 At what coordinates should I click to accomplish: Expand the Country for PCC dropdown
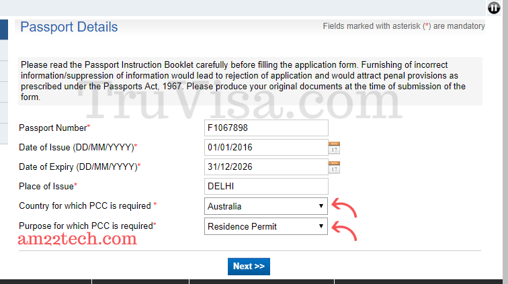(x=266, y=206)
